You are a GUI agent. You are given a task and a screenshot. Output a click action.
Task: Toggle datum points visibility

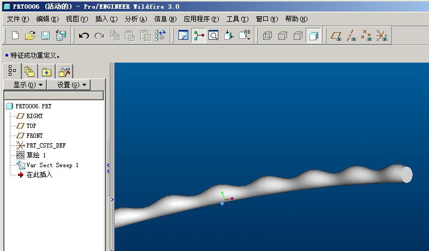coord(367,36)
